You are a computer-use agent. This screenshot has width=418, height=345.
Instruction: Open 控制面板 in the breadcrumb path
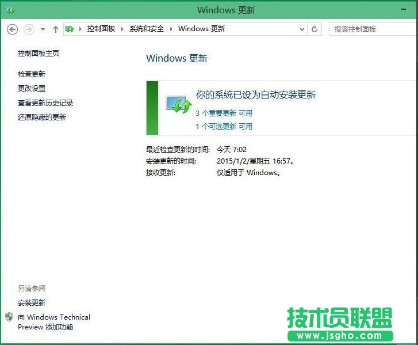point(101,29)
